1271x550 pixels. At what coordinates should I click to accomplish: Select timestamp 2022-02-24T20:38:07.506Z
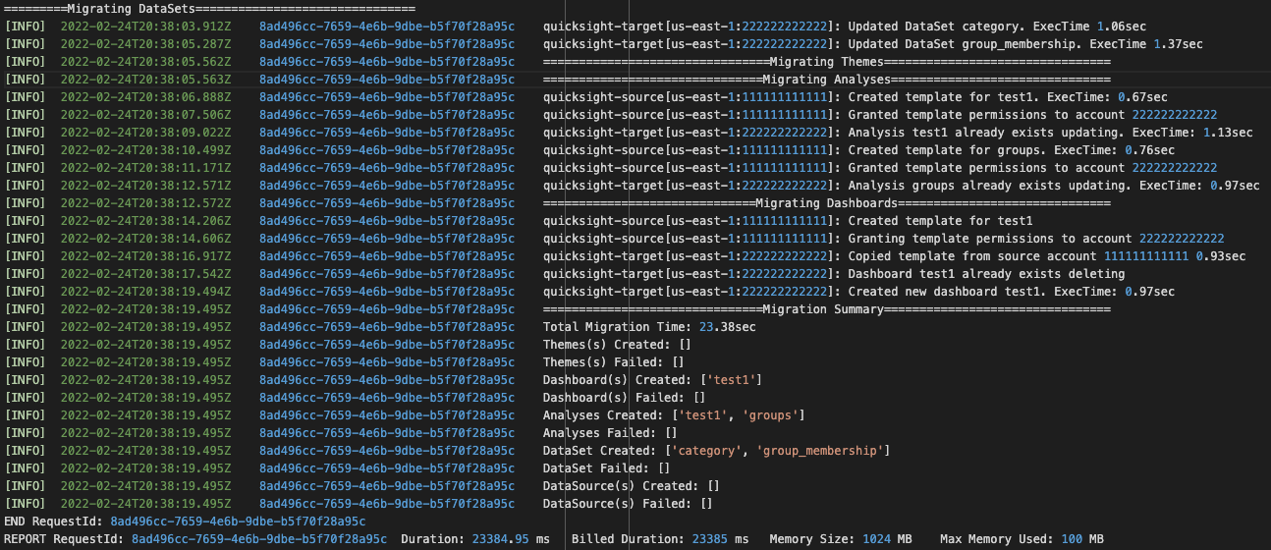(x=145, y=114)
